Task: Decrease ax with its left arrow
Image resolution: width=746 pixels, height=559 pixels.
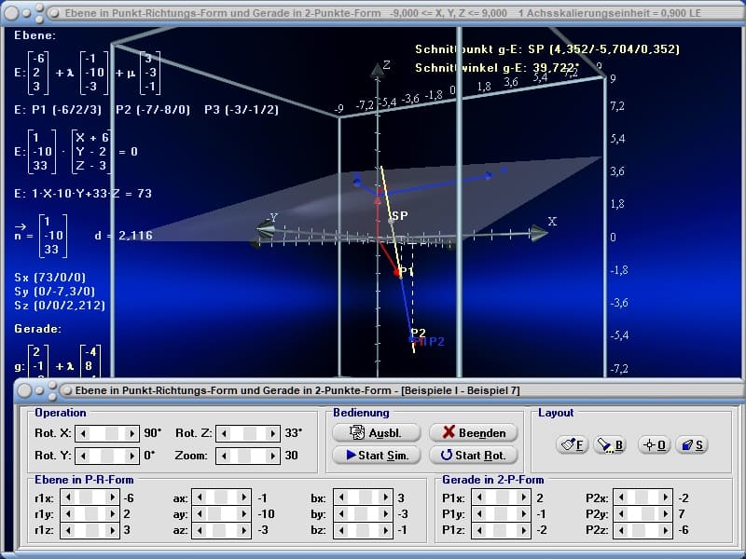Action: pos(200,498)
